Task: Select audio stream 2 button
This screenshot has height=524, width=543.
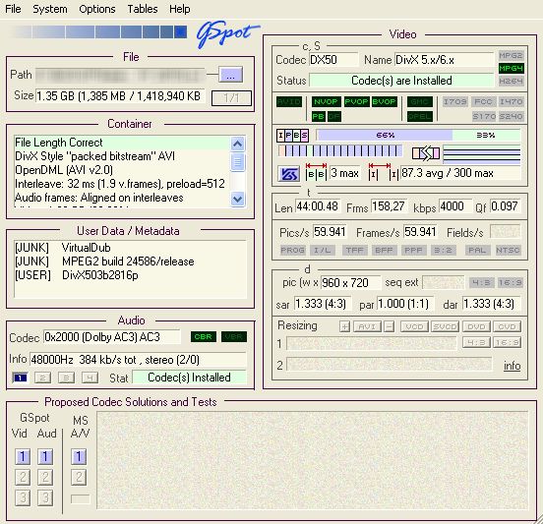Action: 43,378
